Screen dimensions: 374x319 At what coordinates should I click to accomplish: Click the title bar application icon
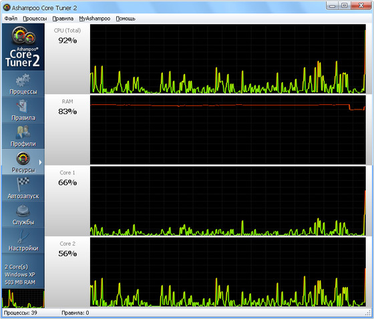(x=7, y=7)
